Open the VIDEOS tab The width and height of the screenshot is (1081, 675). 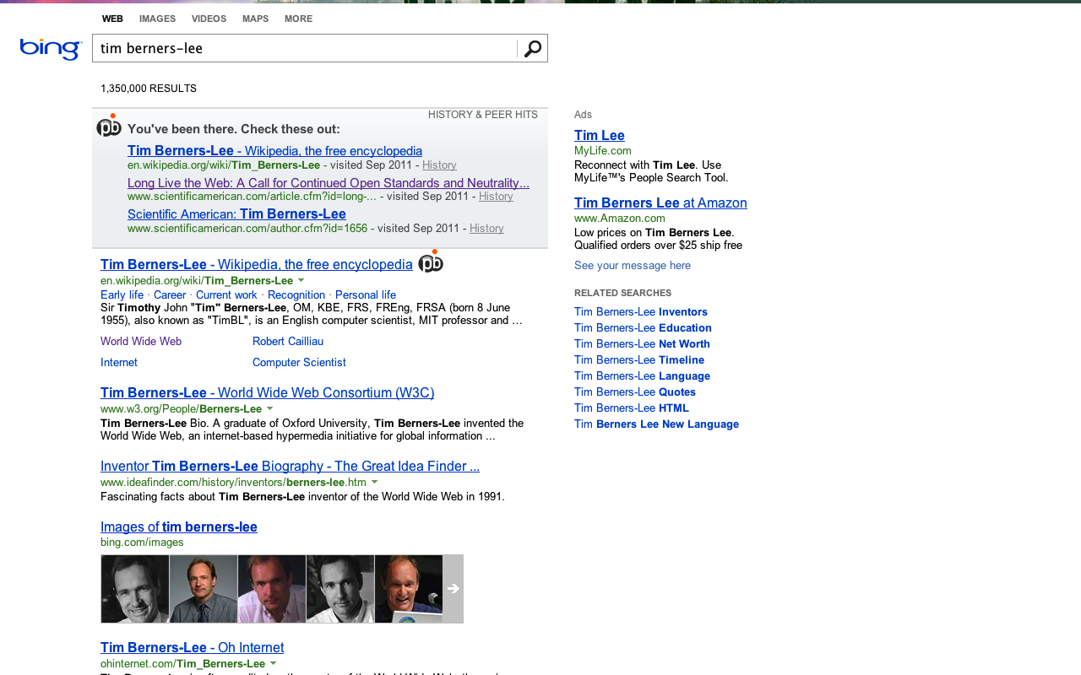pos(209,19)
